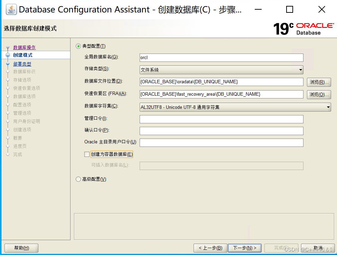Click the 概要 step in sidebar

(x=18, y=138)
